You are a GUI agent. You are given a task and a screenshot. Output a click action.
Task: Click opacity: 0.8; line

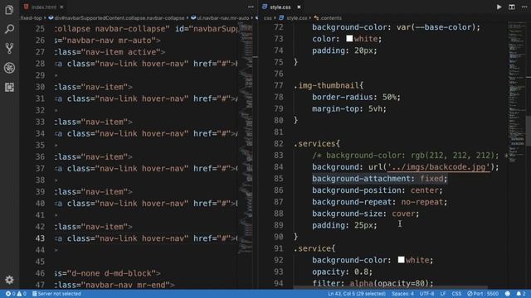(x=342, y=272)
